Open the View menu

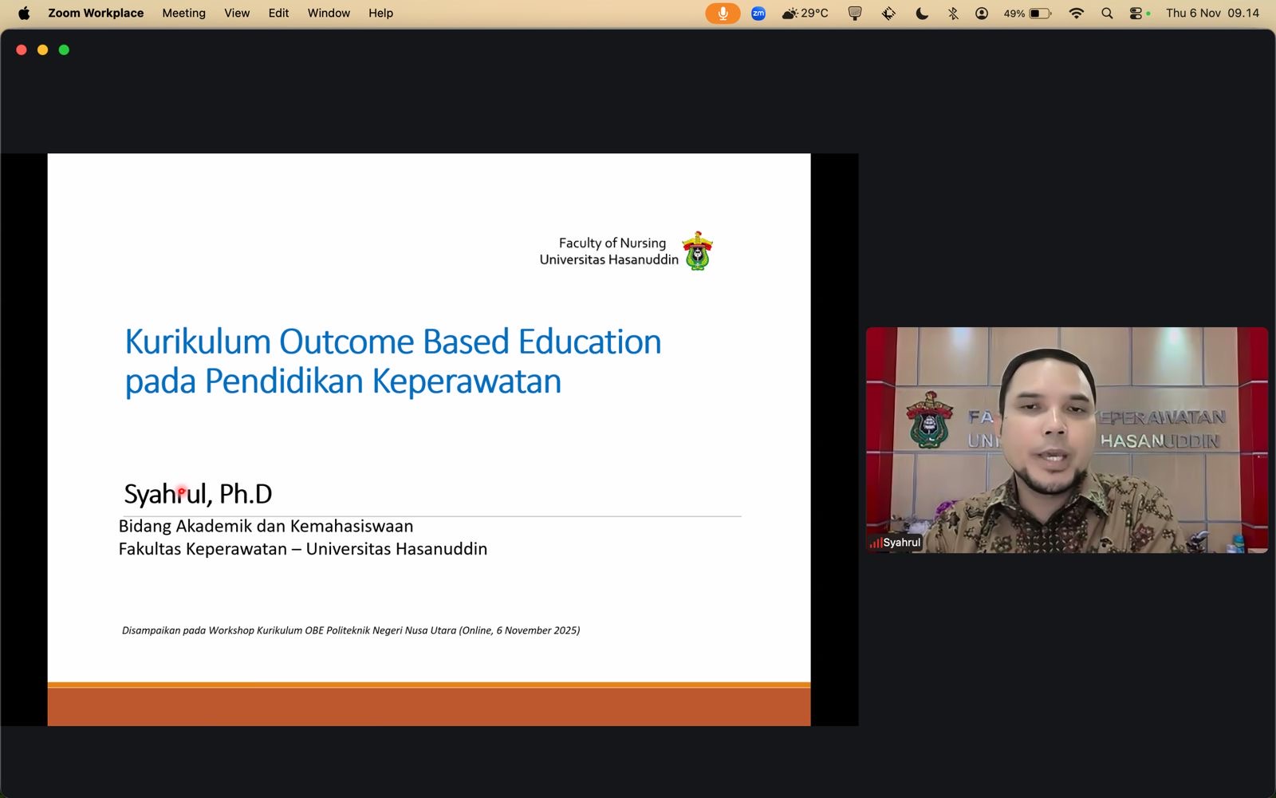click(237, 14)
